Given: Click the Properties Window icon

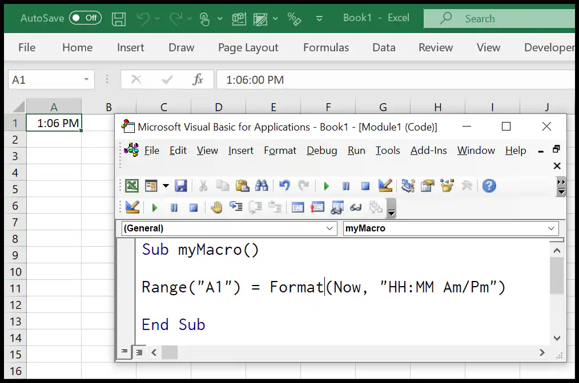Looking at the screenshot, I should coord(427,186).
